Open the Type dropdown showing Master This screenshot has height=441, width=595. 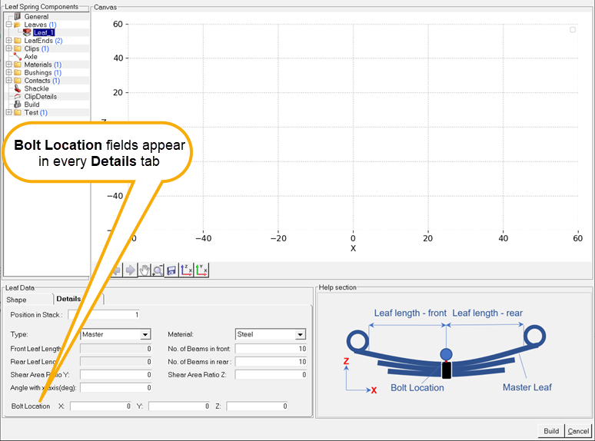[x=145, y=335]
